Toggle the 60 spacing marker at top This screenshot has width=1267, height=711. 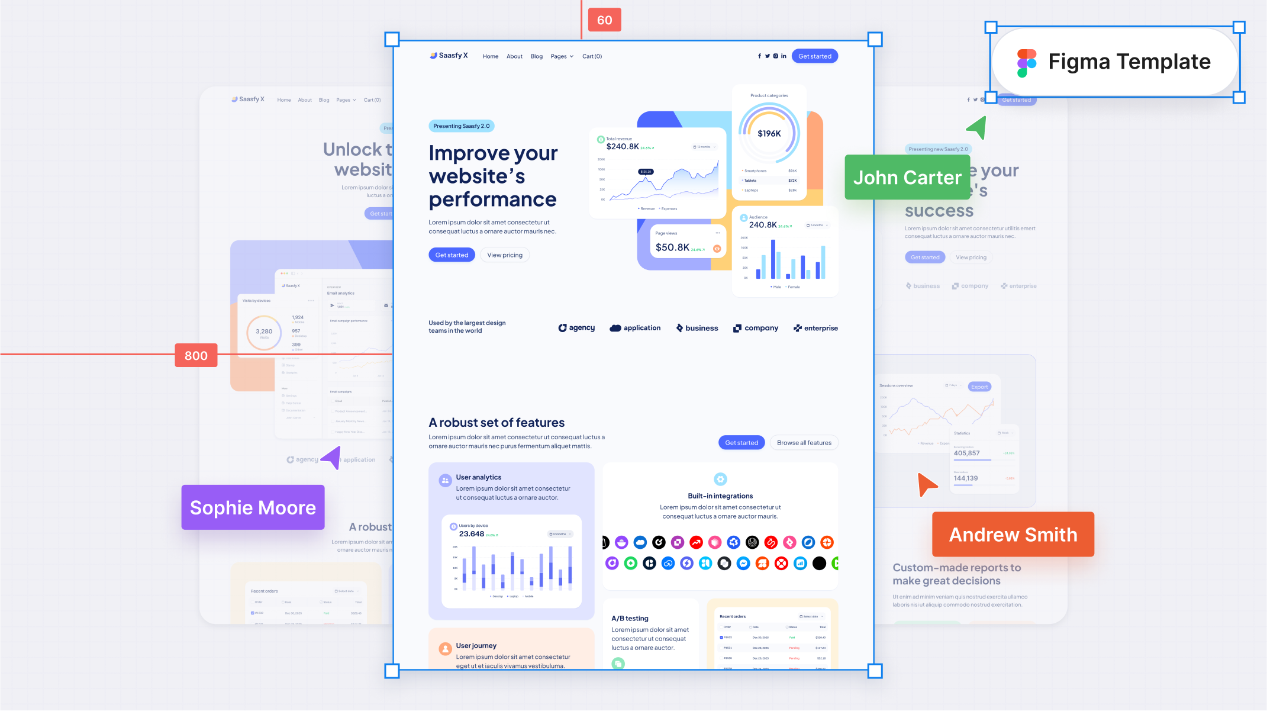coord(604,19)
